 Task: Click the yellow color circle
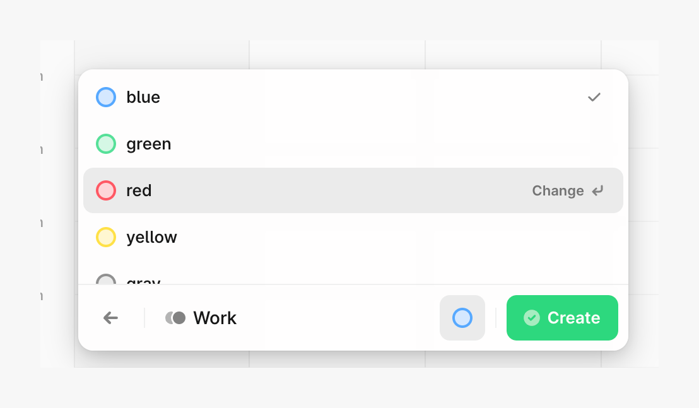pos(106,237)
